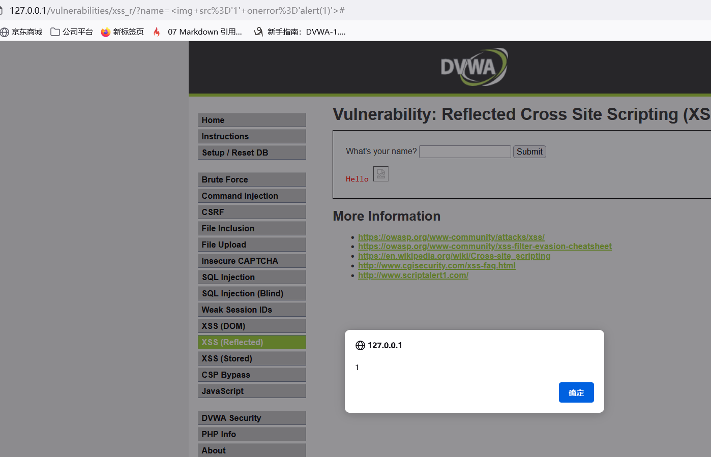This screenshot has height=457, width=711.
Task: Open the About page
Action: tap(252, 450)
